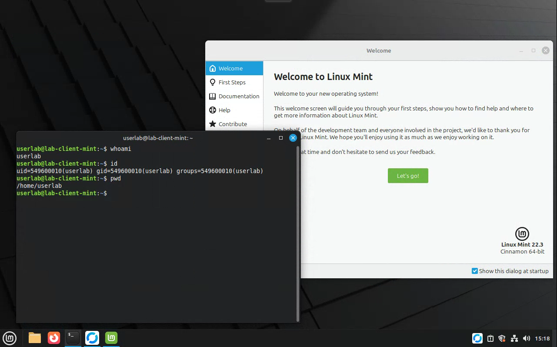Click the Linux Mint 22.3 version text
Viewport: 557px width, 347px height.
[x=522, y=245]
